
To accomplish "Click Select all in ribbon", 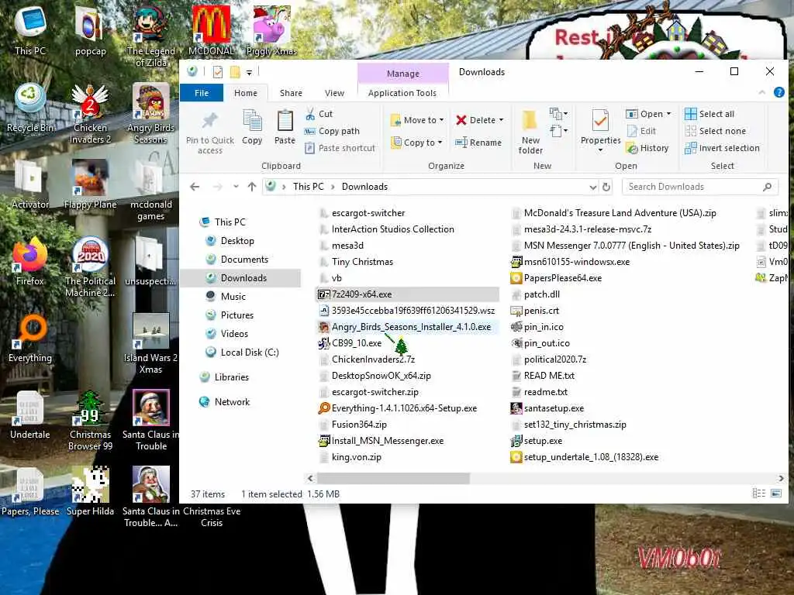I will (709, 114).
